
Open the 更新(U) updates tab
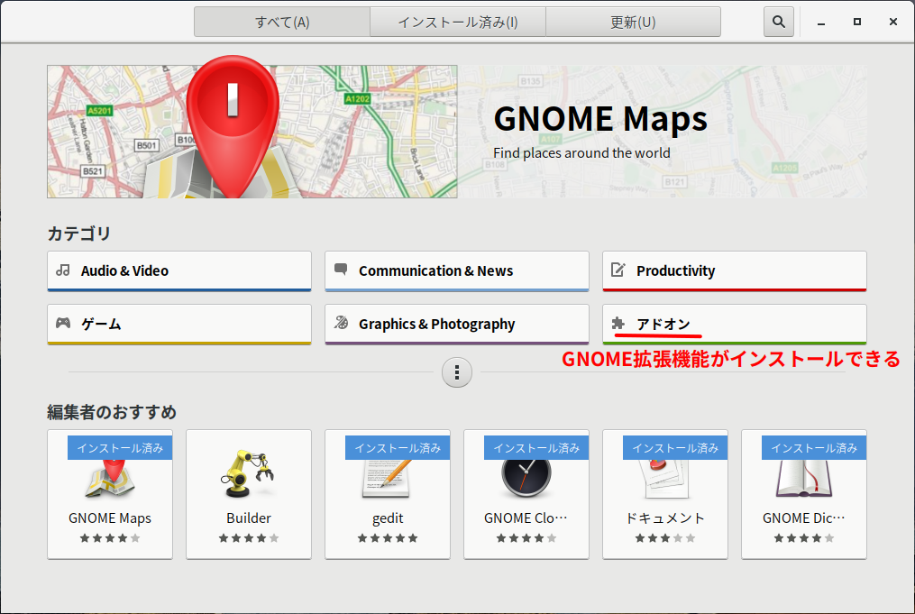coord(633,23)
